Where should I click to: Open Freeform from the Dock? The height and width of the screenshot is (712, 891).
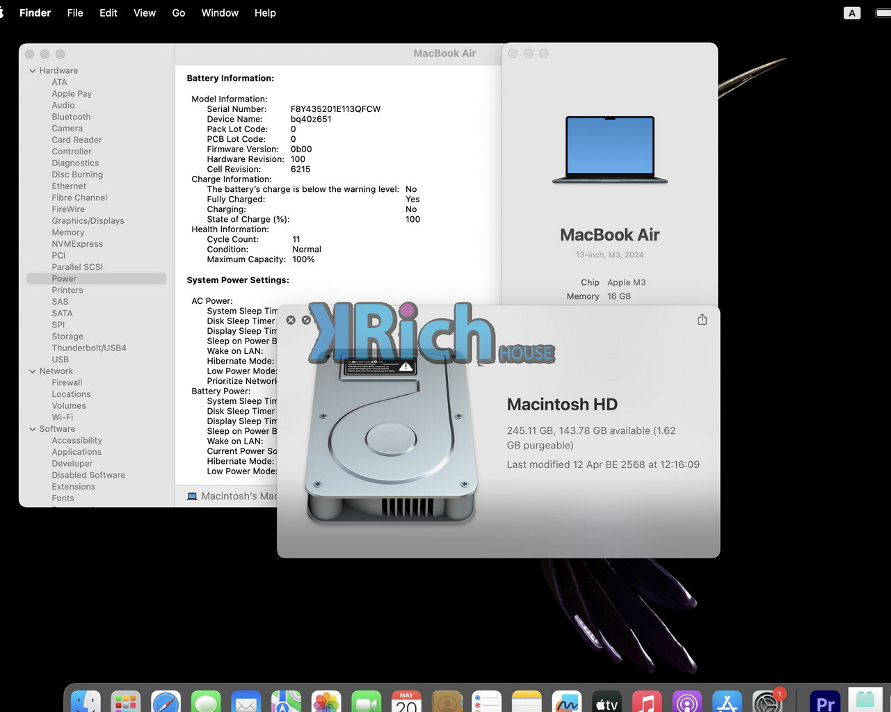[x=567, y=701]
